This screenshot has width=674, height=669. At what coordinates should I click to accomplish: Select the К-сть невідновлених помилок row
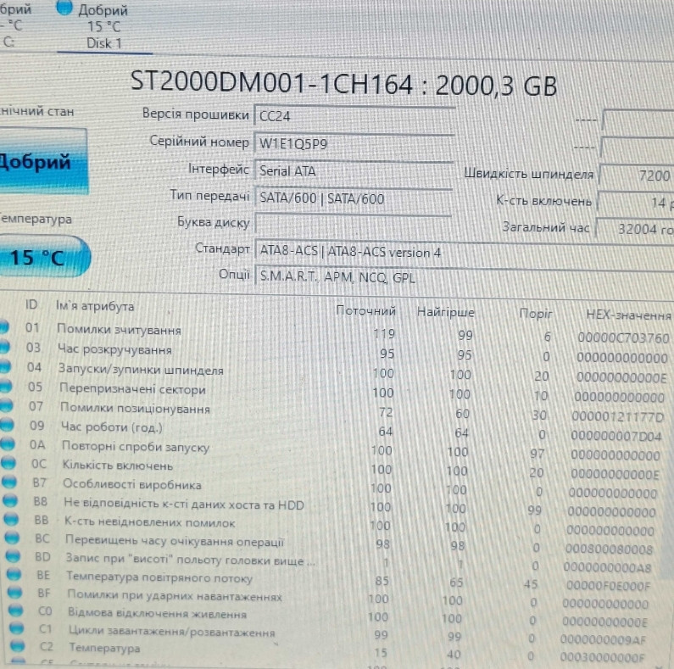coord(330,524)
